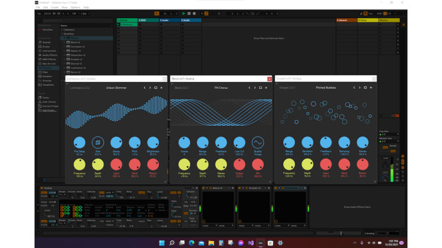Toggle the MIDI map mode switch
The image size is (442, 248).
379,14
